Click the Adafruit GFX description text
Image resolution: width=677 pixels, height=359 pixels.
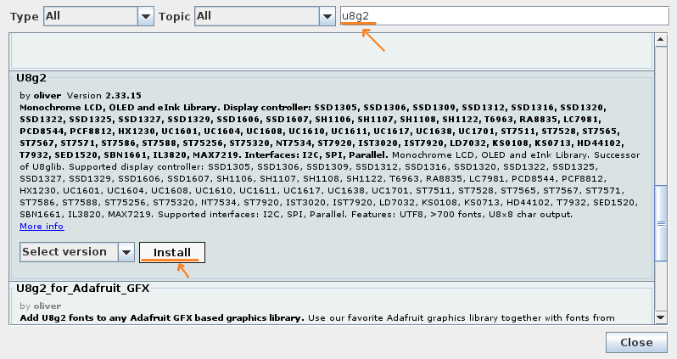click(x=317, y=318)
